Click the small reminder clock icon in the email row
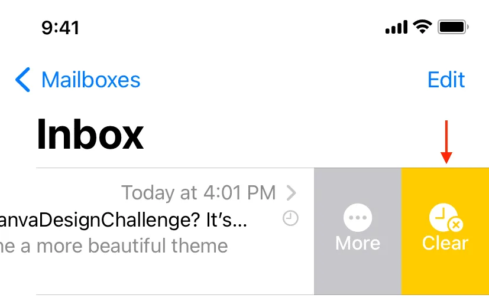The height and width of the screenshot is (308, 489). tap(290, 218)
